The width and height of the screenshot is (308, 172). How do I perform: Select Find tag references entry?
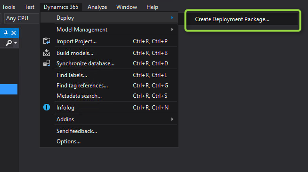click(x=109, y=86)
